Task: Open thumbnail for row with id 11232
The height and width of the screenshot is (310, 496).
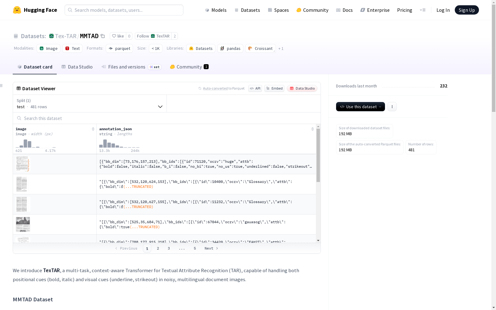Action: [22, 204]
